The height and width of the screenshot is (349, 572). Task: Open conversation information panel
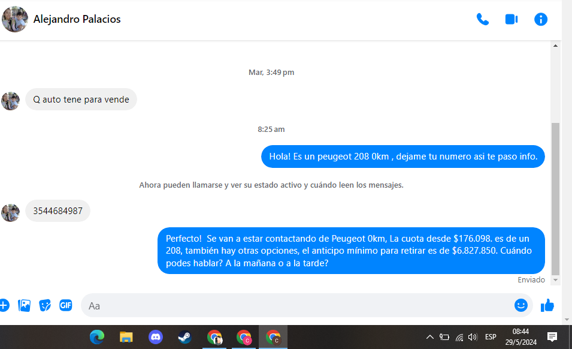pyautogui.click(x=541, y=19)
